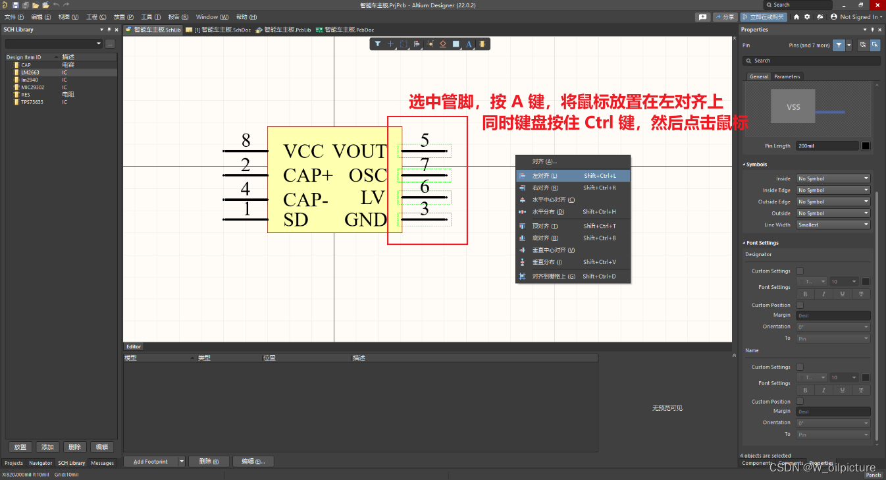Open Designator Orientation dropdown
Image resolution: width=886 pixels, height=480 pixels.
[x=833, y=327]
